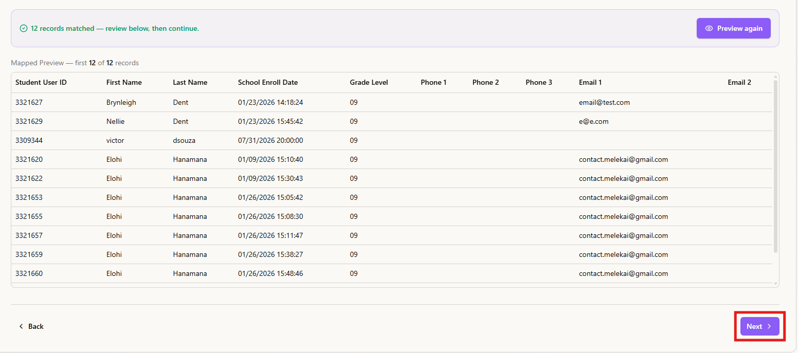Click the email email@test.com
The height and width of the screenshot is (353, 798).
(x=604, y=102)
